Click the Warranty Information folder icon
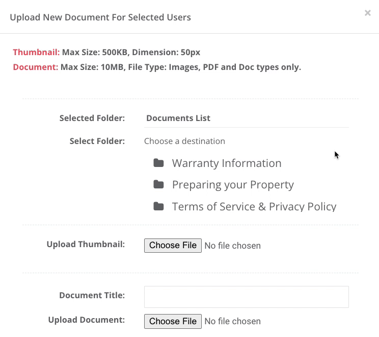This screenshot has height=337, width=379. tap(158, 163)
